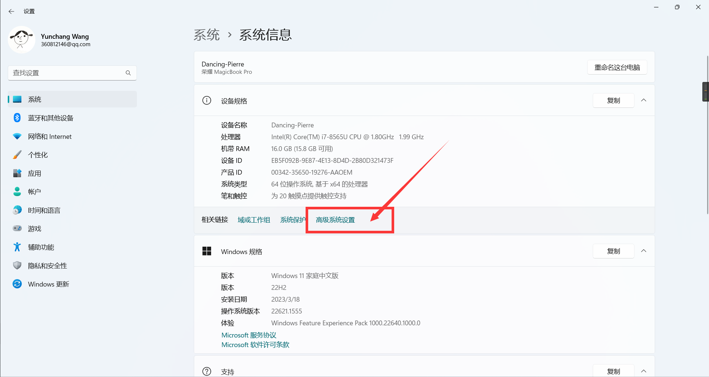709x377 pixels.
Task: Click OS build value 22621.1555
Action: point(286,311)
